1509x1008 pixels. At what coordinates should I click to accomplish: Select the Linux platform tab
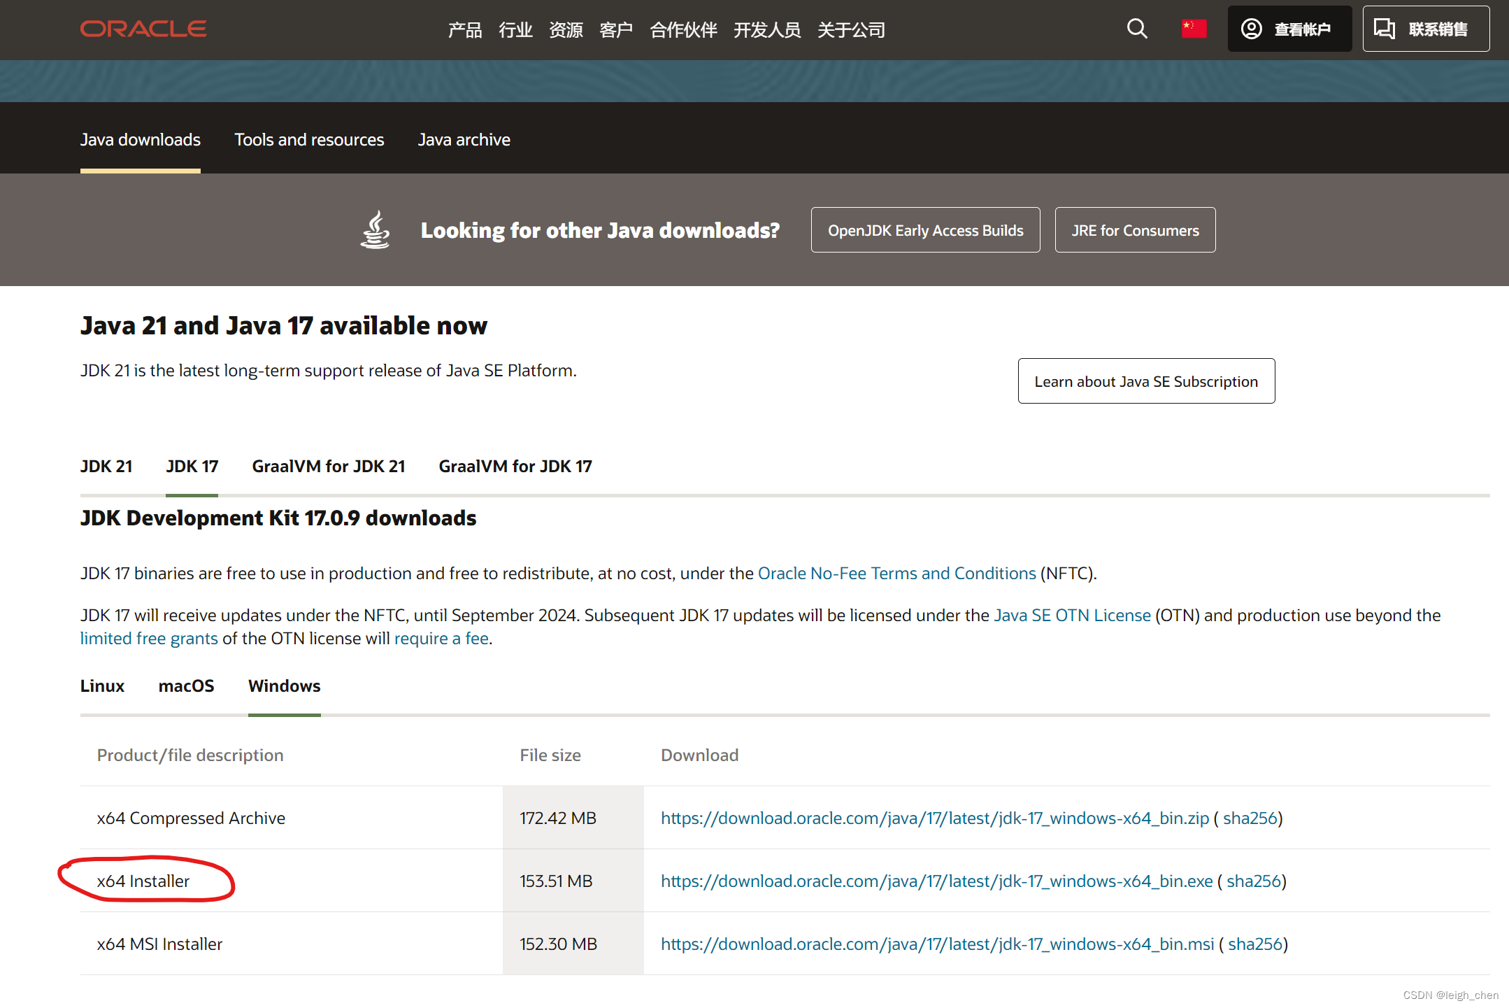coord(102,686)
